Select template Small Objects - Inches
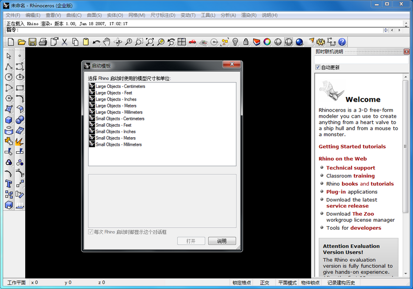 (x=112, y=131)
